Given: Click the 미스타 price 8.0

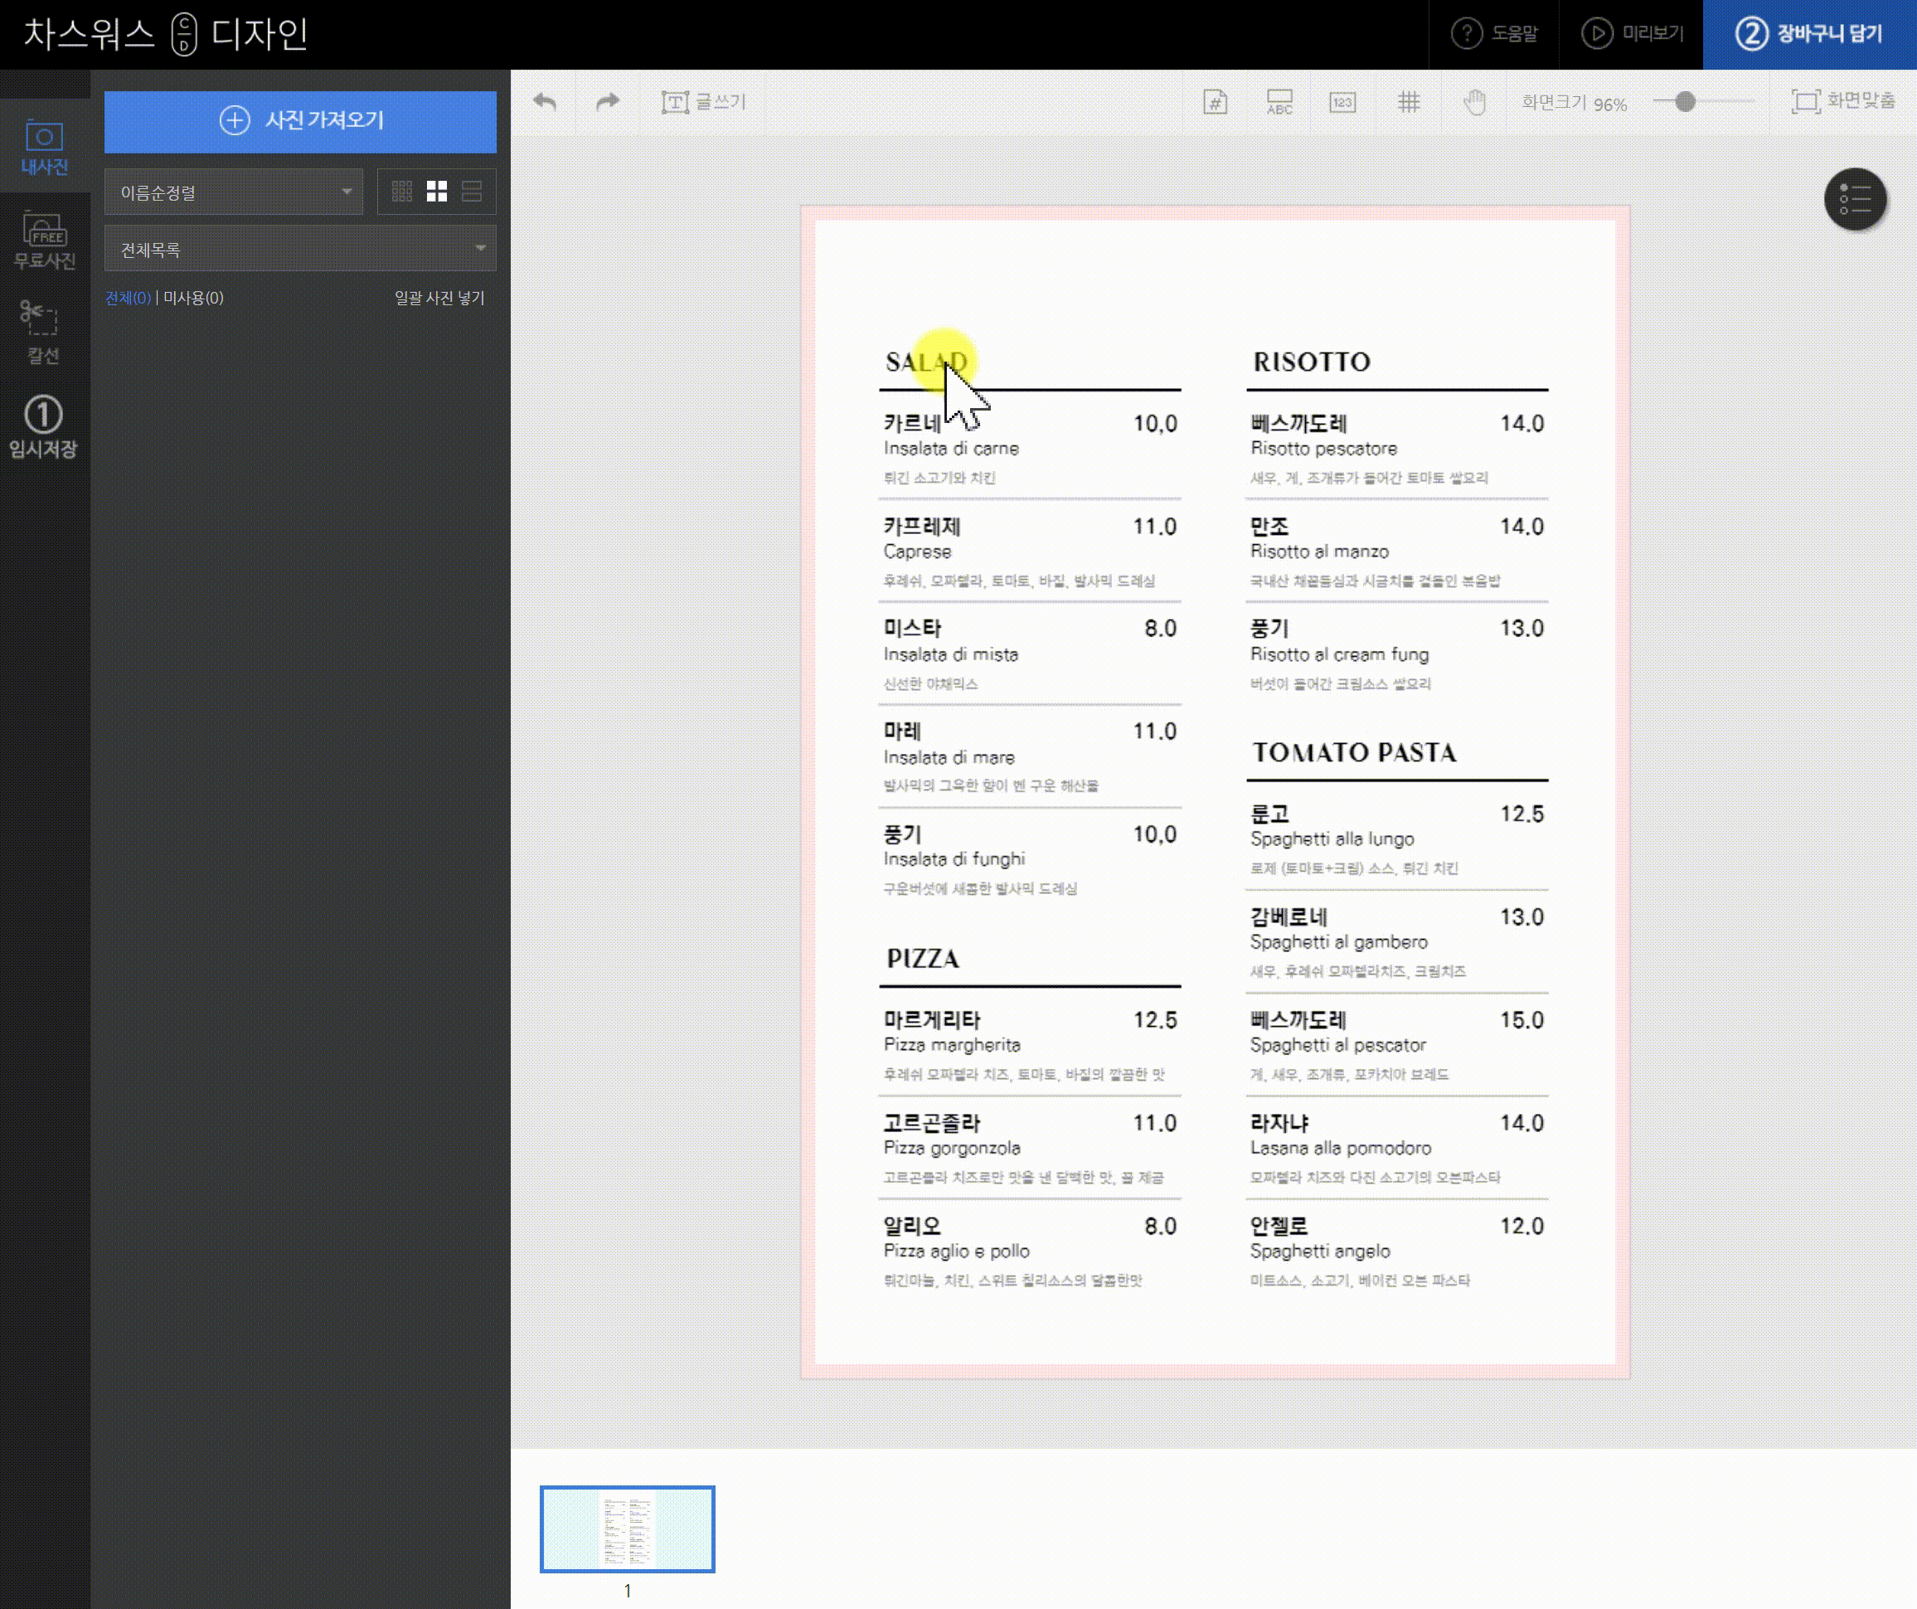Looking at the screenshot, I should (1160, 629).
